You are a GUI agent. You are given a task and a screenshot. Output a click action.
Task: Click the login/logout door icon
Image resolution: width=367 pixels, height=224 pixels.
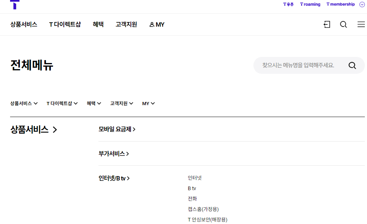[x=327, y=24]
